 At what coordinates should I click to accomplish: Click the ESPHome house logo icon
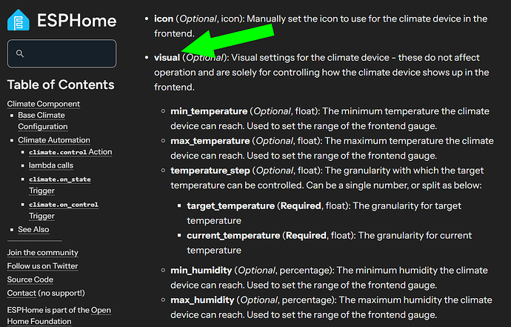(x=19, y=20)
